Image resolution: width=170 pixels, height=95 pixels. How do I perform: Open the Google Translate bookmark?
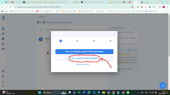[151, 11]
